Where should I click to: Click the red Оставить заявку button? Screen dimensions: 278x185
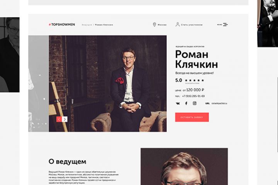click(192, 117)
